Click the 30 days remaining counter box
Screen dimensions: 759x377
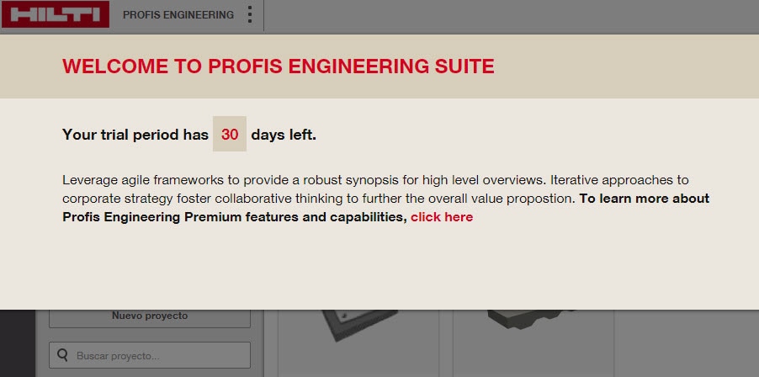tap(230, 135)
